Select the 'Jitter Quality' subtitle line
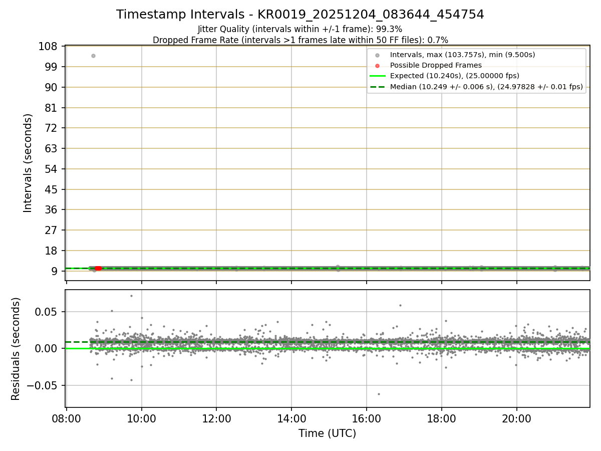 tap(300, 30)
